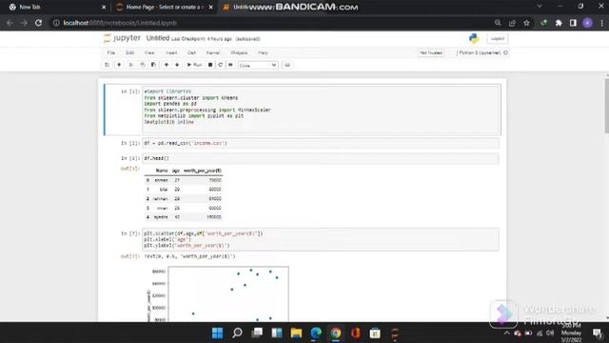Open Microsoft Edge from the taskbar
Image resolution: width=609 pixels, height=343 pixels.
316,333
